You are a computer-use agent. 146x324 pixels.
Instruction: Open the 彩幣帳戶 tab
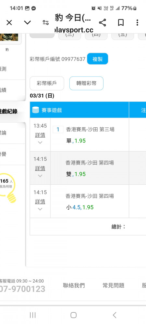point(47,83)
